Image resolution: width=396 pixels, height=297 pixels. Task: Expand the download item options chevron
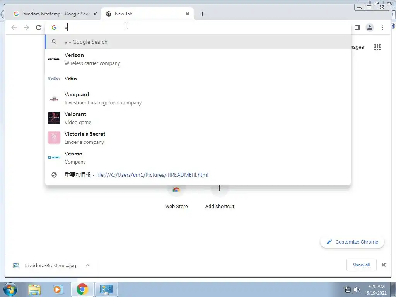[x=88, y=265]
